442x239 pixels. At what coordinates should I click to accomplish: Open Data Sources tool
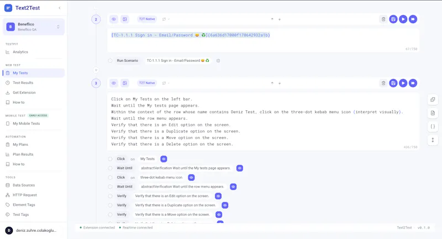24,185
